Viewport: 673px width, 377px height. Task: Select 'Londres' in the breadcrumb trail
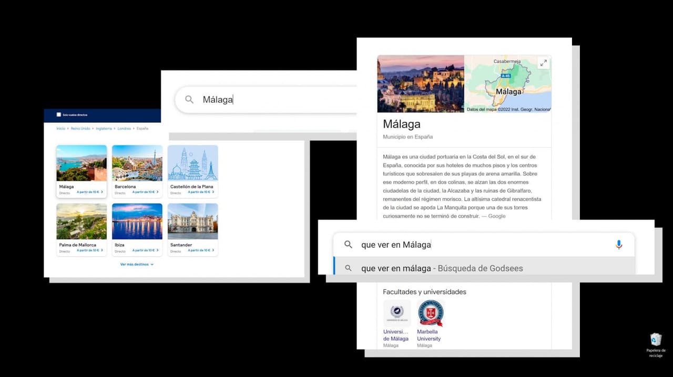click(124, 129)
